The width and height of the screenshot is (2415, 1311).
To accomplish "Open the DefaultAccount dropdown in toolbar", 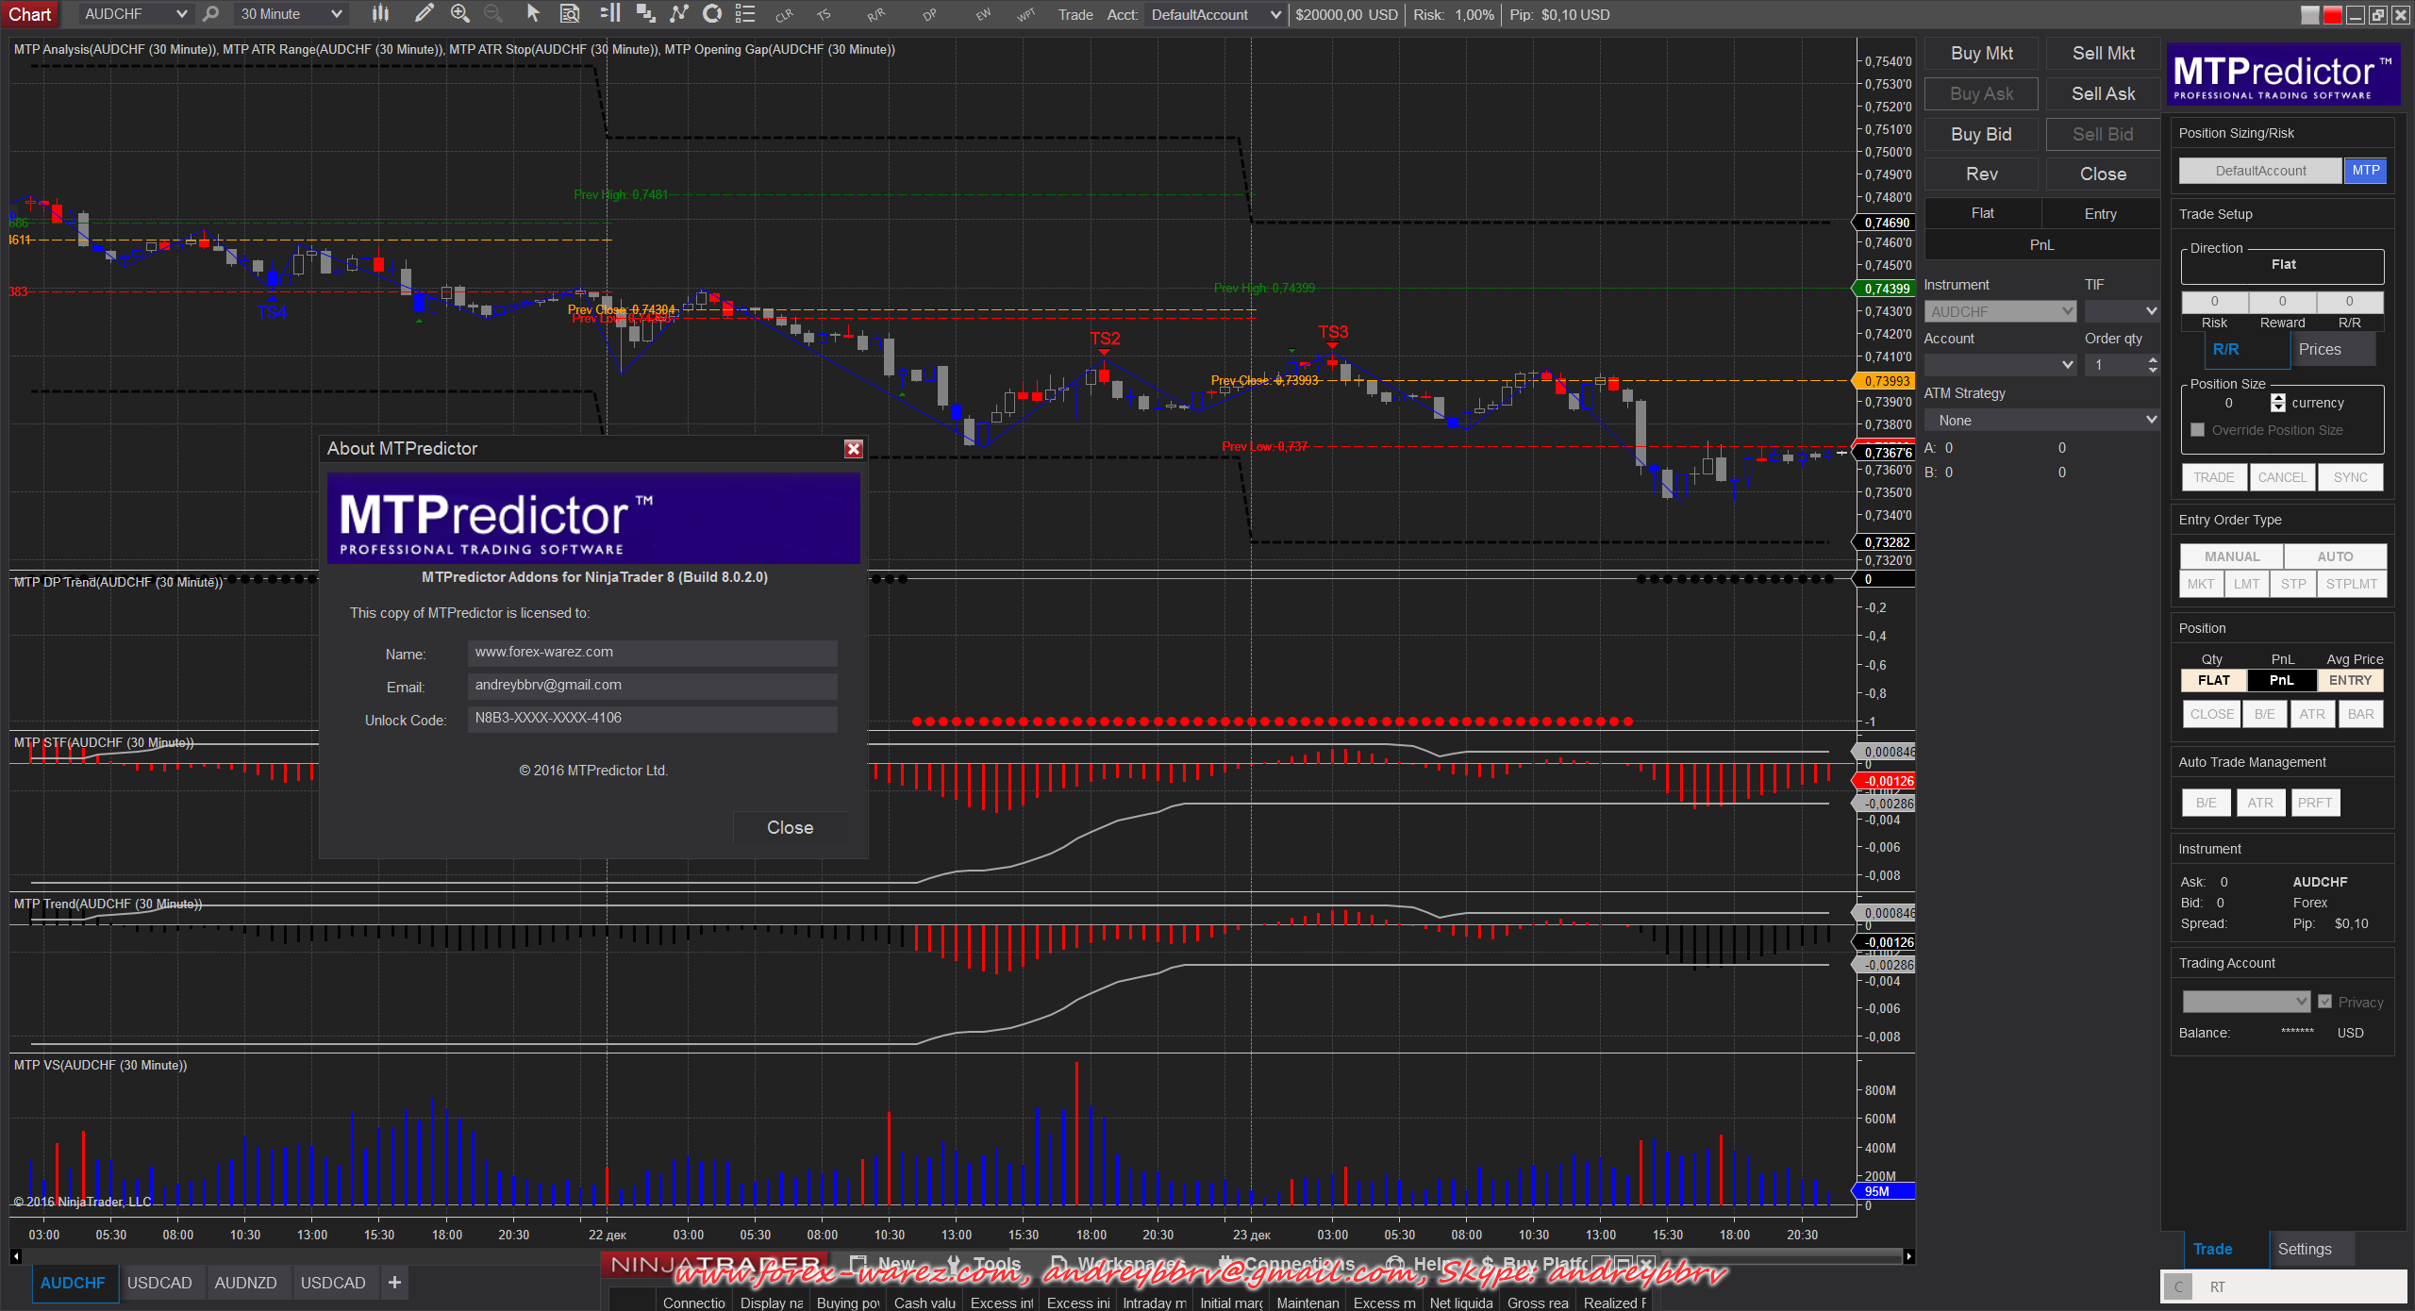I will coord(1215,14).
